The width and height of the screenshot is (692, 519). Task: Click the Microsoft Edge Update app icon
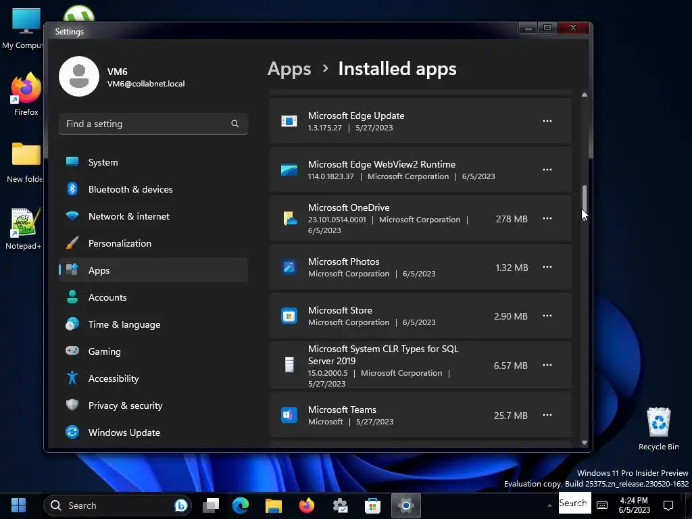pos(289,121)
